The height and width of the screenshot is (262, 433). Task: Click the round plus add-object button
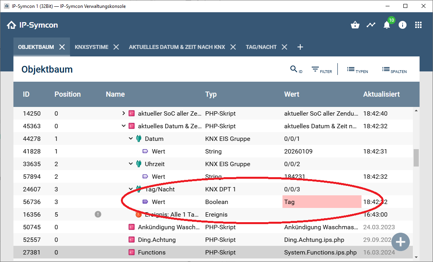pyautogui.click(x=401, y=241)
